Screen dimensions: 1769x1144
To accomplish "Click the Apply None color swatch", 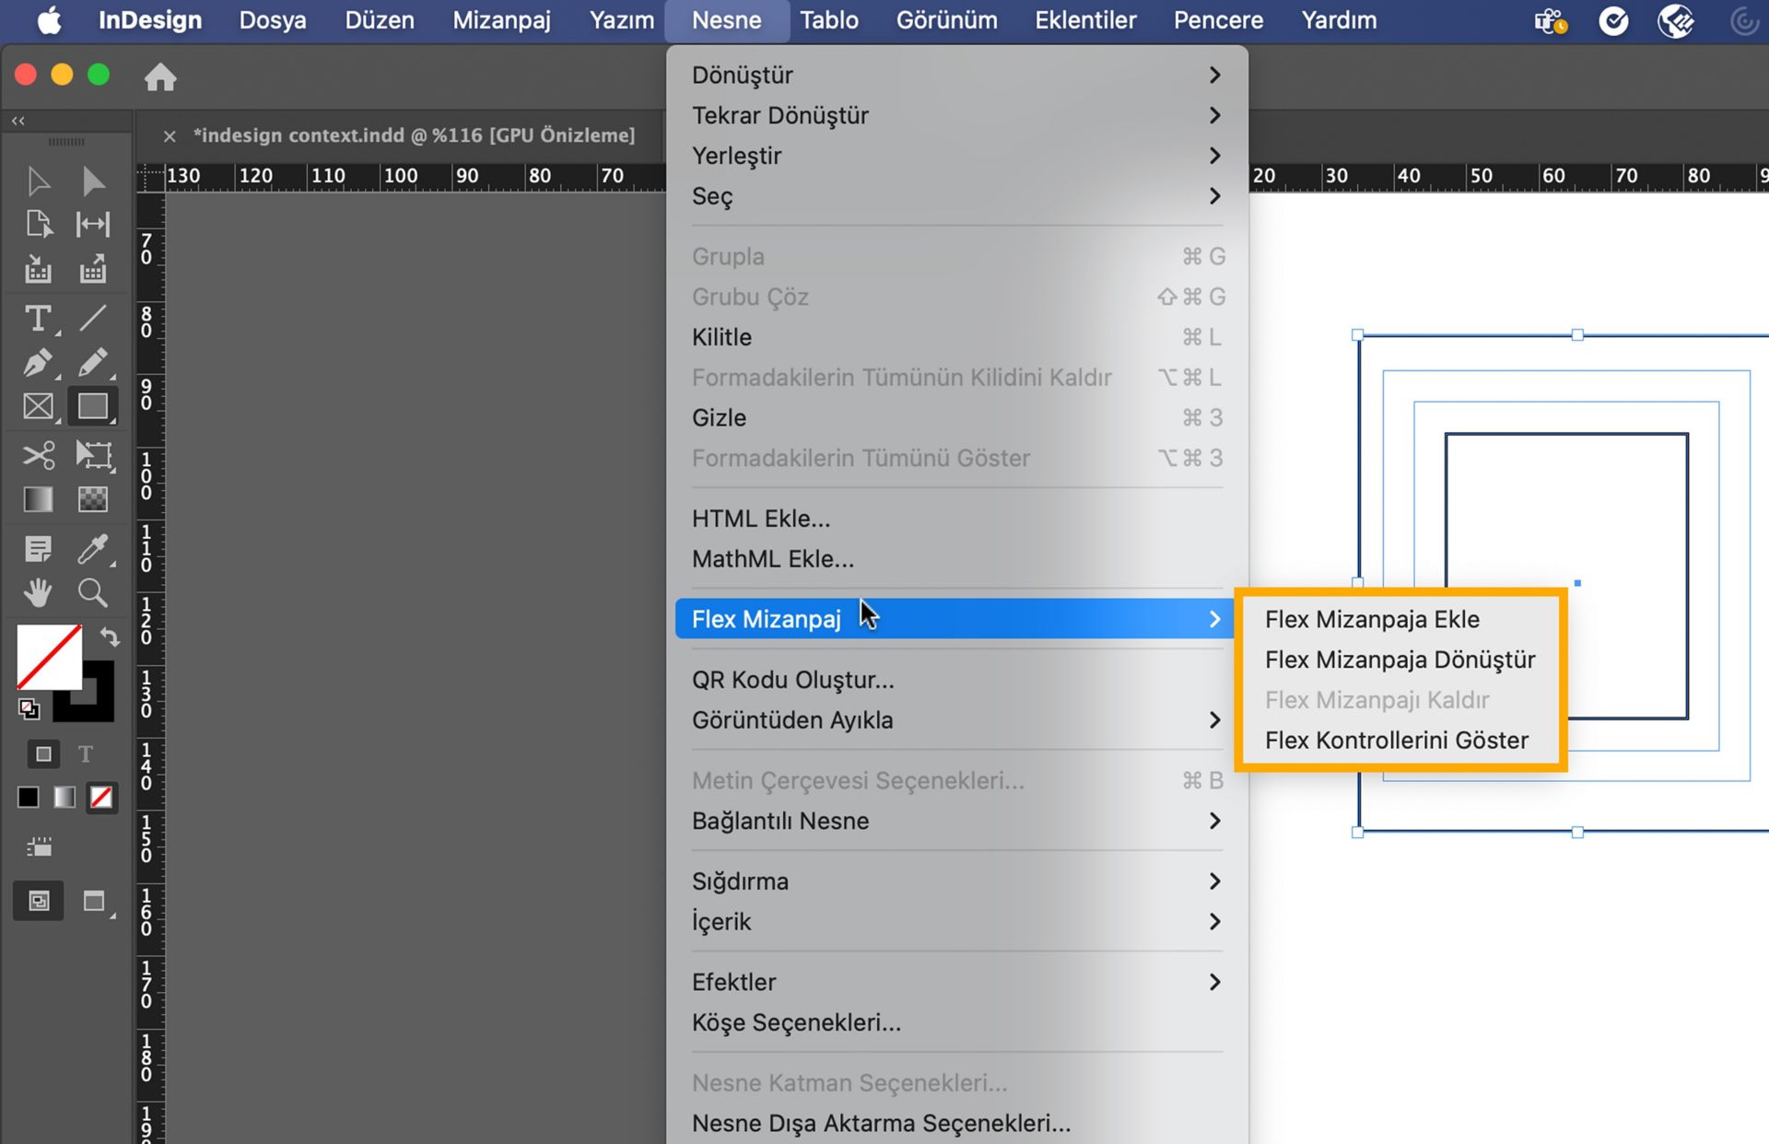I will coord(101,798).
